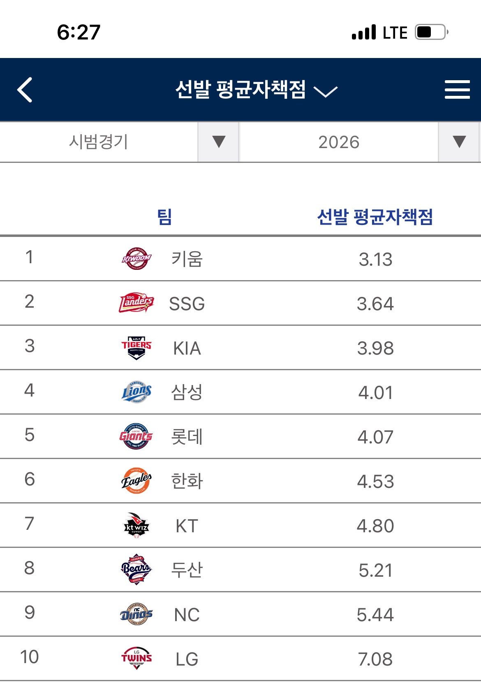
Task: Tap the Kiwoom Heroes team logo
Action: [x=136, y=259]
